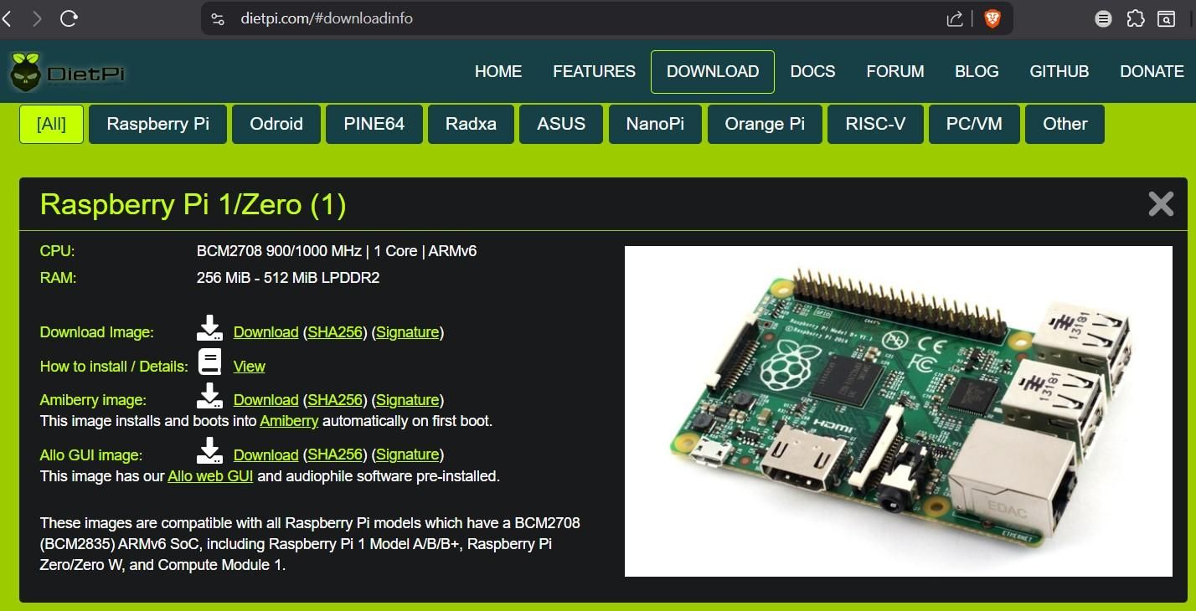Open Signature link for Download Image

[x=408, y=332]
